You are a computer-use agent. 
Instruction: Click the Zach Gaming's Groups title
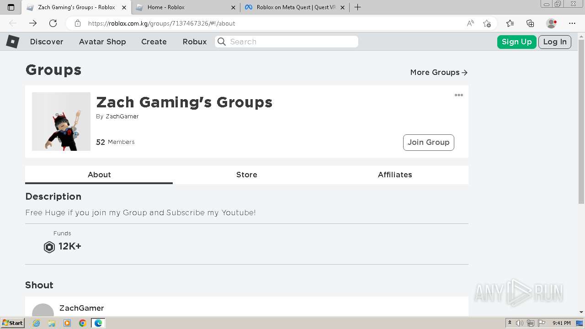pos(184,102)
